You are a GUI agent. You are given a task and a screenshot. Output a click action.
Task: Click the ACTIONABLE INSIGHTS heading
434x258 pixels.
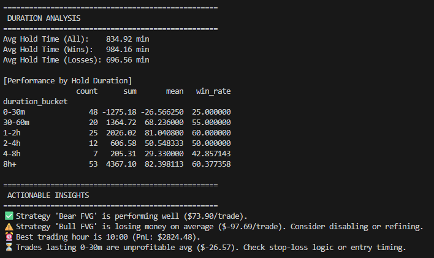click(48, 195)
